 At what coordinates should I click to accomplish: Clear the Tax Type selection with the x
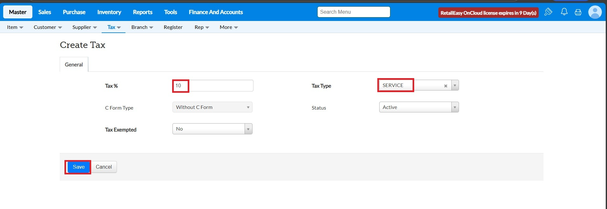pos(446,86)
